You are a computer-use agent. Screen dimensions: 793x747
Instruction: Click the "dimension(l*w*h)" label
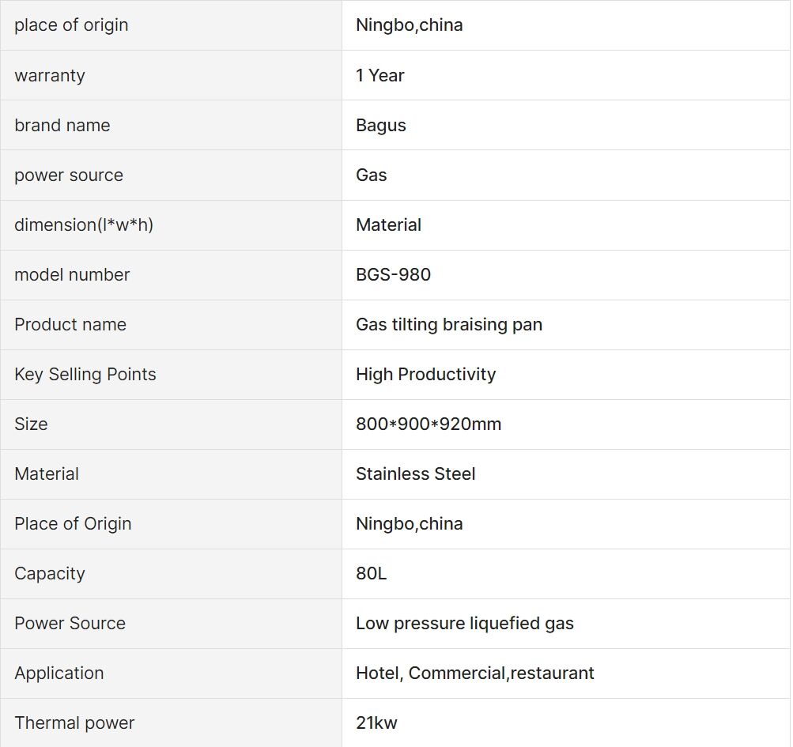tap(84, 225)
